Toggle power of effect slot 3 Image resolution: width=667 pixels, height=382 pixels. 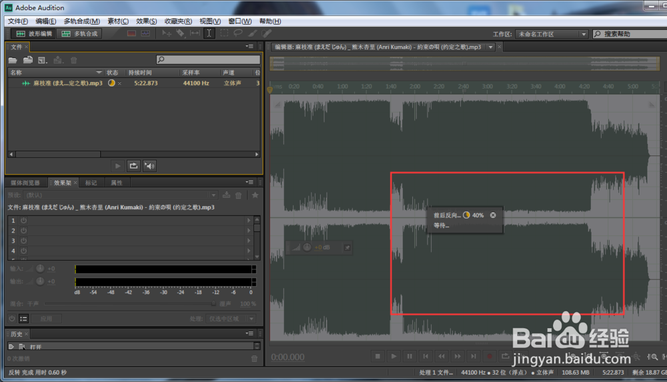24,241
